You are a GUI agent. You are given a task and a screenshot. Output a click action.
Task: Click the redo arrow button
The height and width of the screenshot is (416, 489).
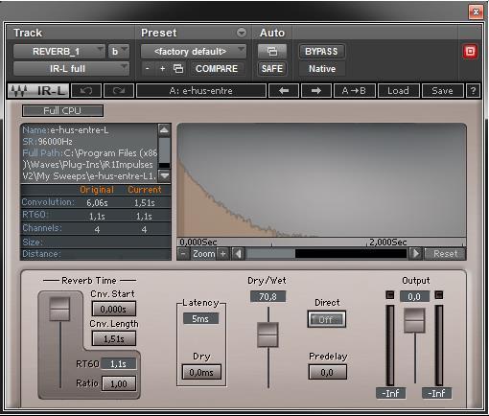[x=119, y=91]
